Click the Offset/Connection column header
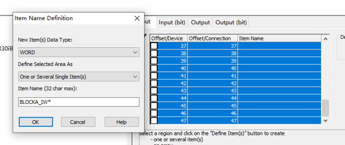Viewport: 345px width, 145px height. click(x=213, y=38)
